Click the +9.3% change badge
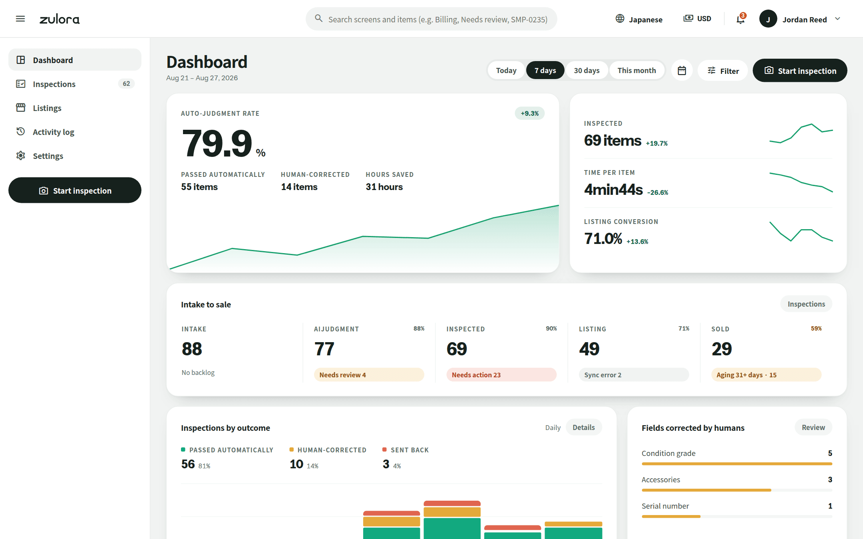The image size is (863, 539). pos(529,113)
